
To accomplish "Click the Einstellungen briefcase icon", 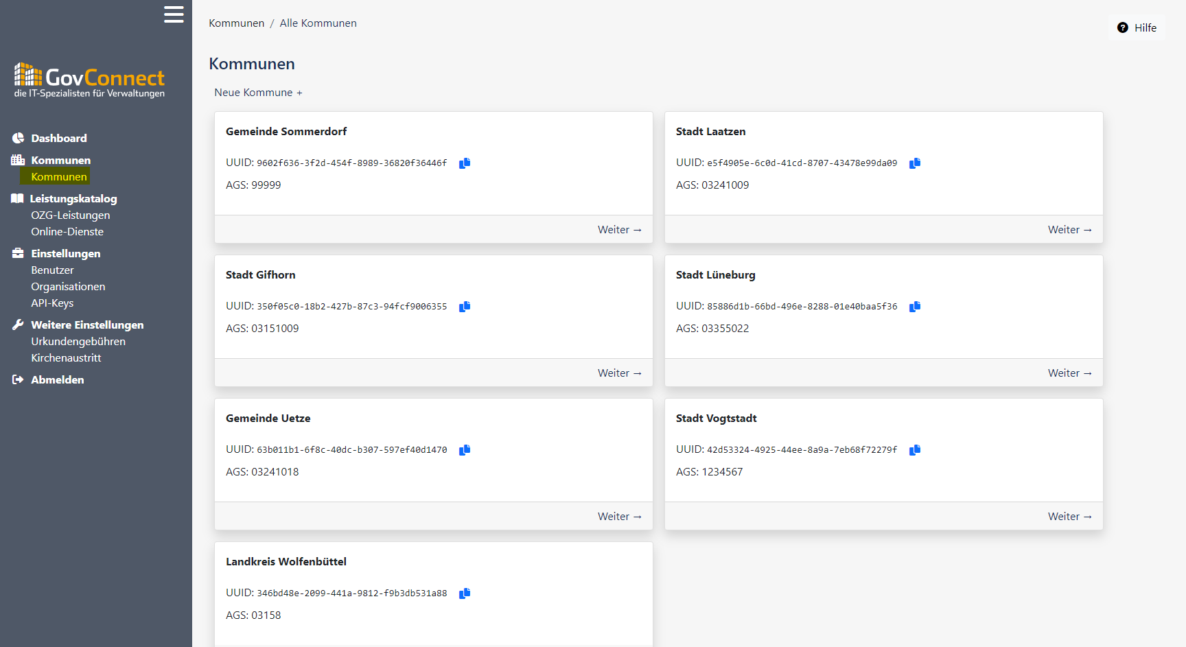I will pos(18,253).
